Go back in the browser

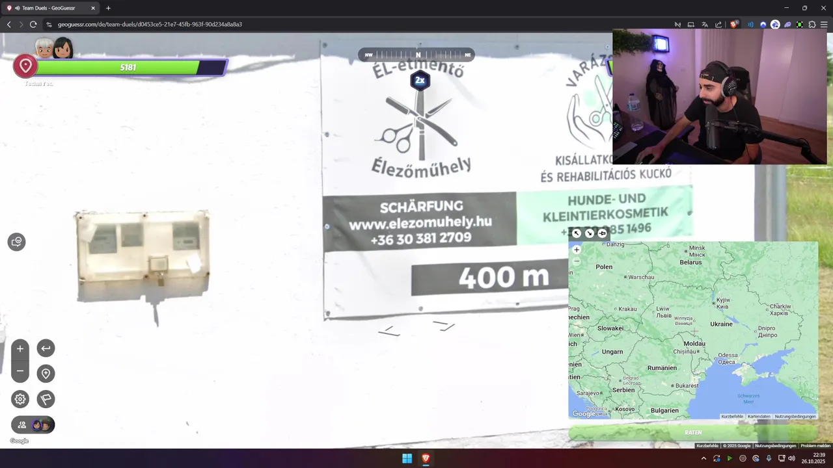(8, 24)
